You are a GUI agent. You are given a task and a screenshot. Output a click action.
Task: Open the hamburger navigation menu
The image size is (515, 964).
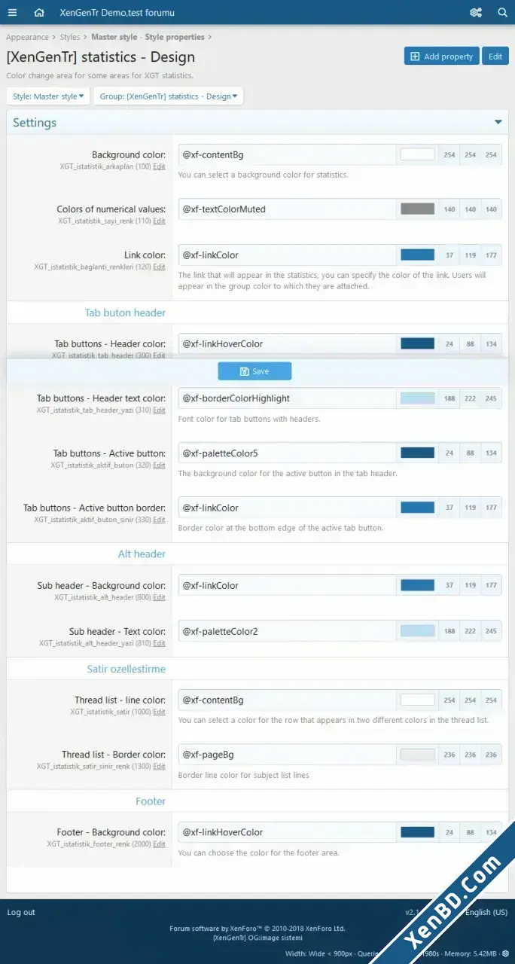(x=12, y=12)
